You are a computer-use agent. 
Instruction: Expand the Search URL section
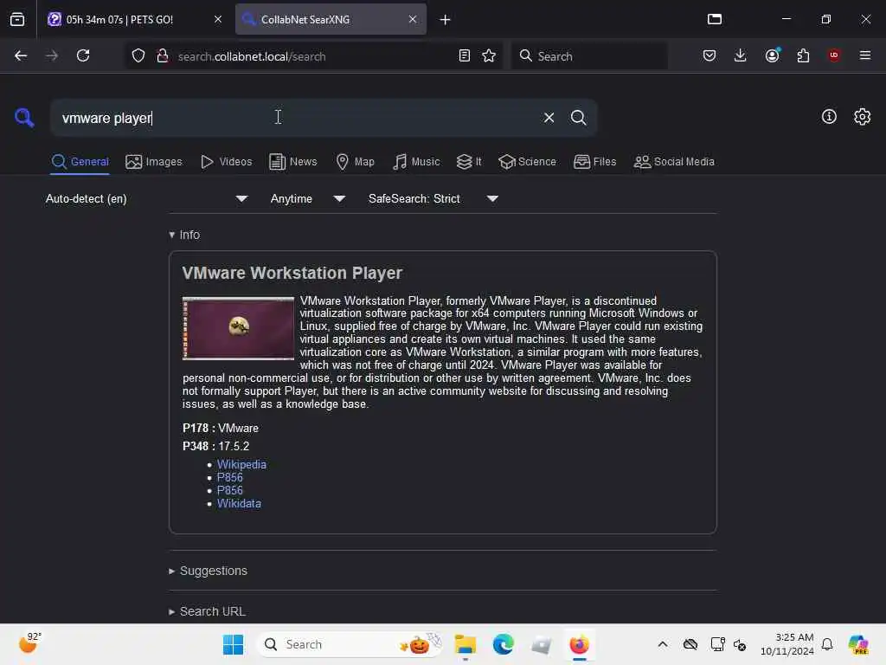[x=207, y=612]
